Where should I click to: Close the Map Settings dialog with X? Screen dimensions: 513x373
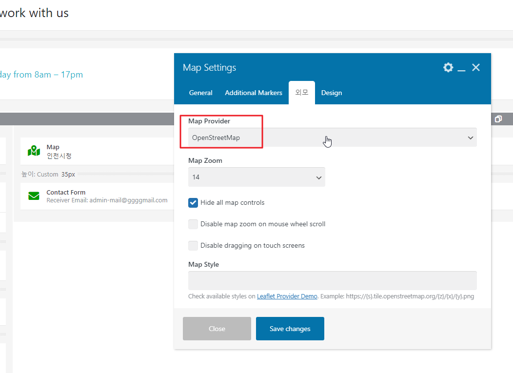coord(476,67)
